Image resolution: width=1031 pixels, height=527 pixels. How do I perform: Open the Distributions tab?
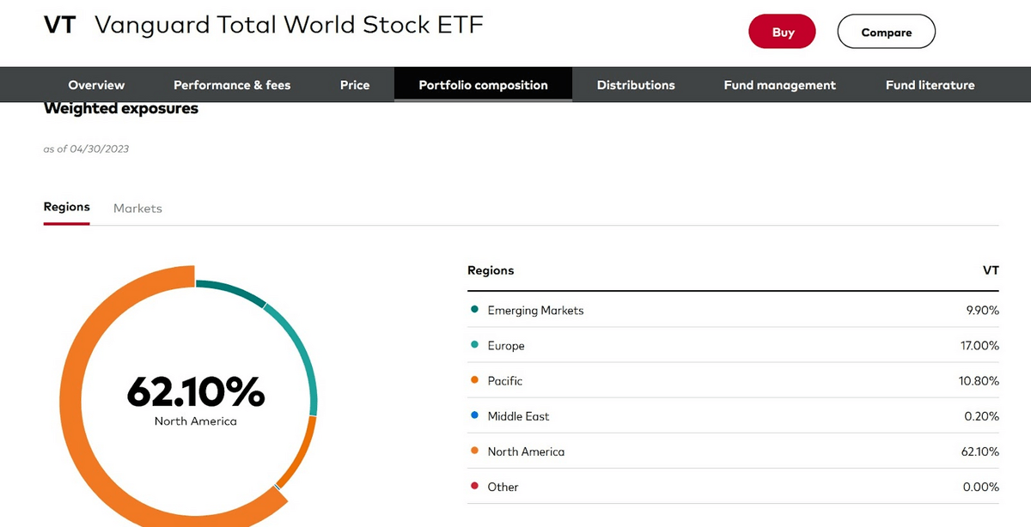636,85
